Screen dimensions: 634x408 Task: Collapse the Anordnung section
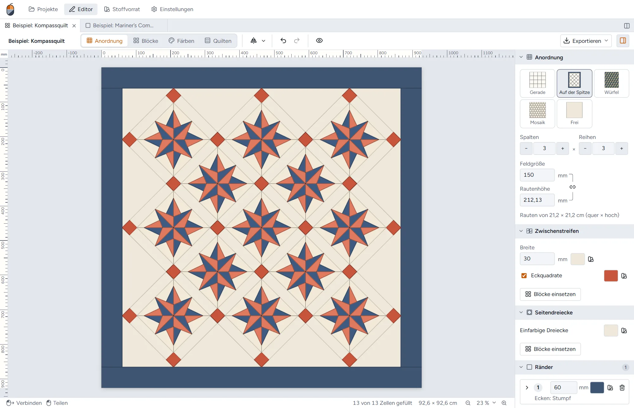pos(521,57)
